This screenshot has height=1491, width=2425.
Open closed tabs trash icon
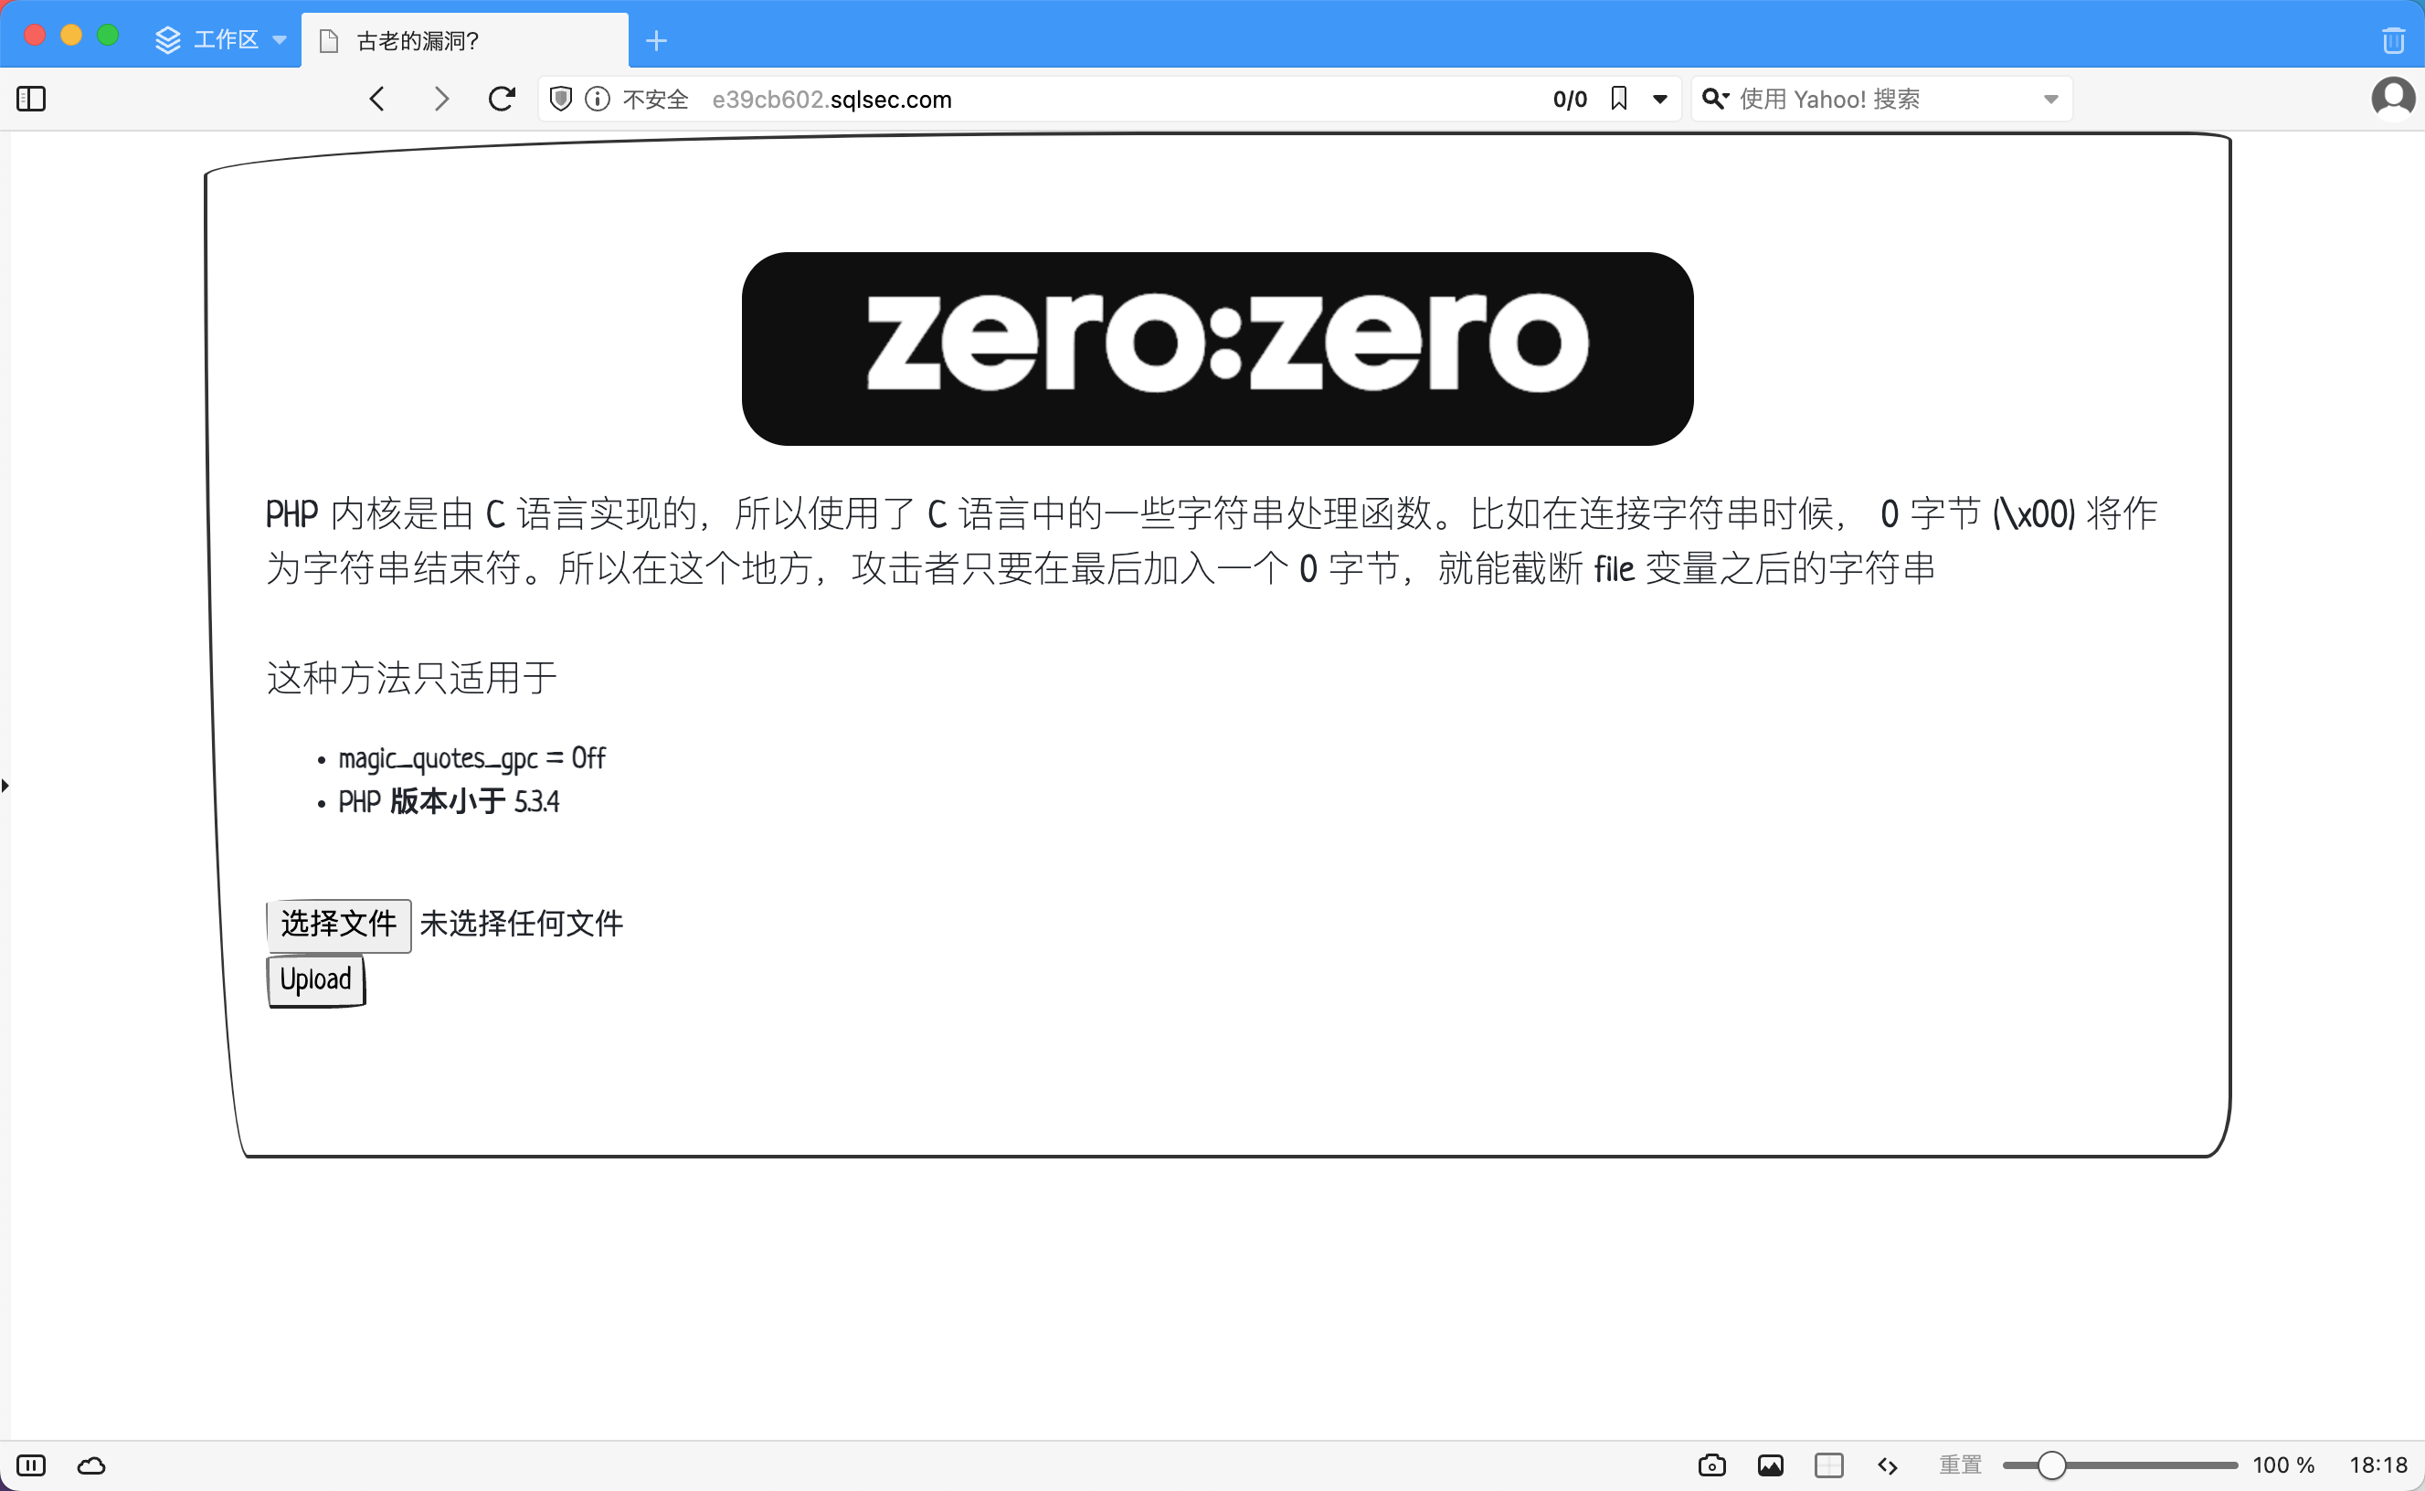[x=2392, y=40]
